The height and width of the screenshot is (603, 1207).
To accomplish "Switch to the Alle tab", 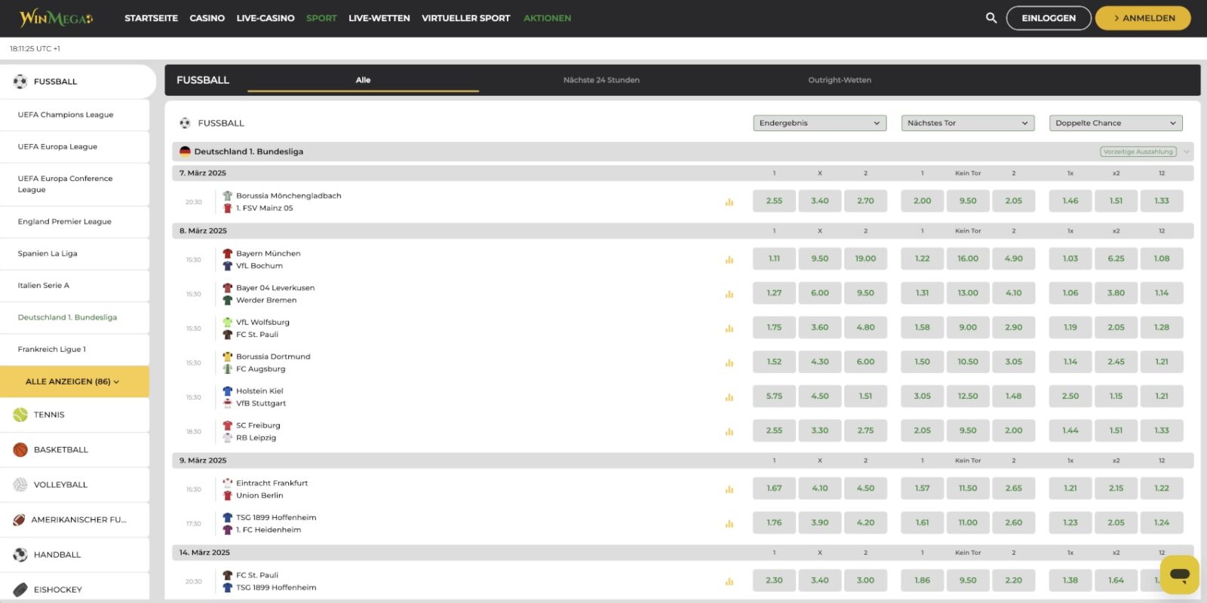I will 363,80.
